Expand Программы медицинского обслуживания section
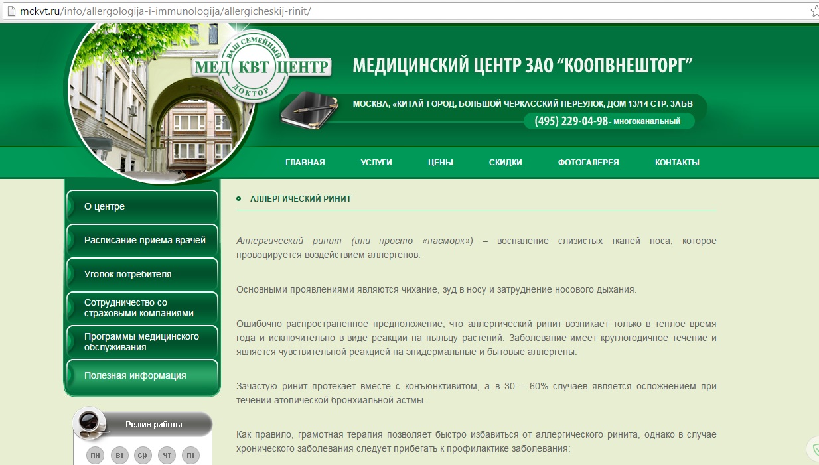Image resolution: width=819 pixels, height=465 pixels. click(141, 342)
